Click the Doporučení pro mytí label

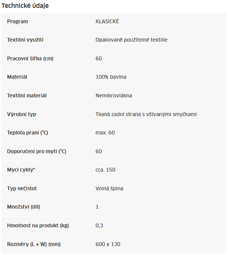click(x=37, y=151)
